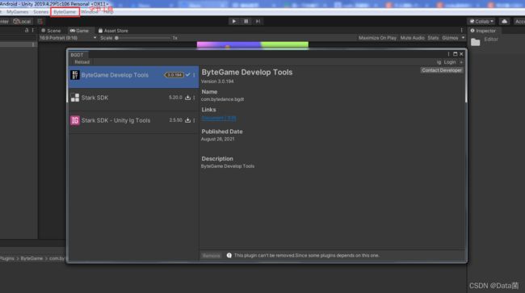Click the Play button

tap(234, 22)
